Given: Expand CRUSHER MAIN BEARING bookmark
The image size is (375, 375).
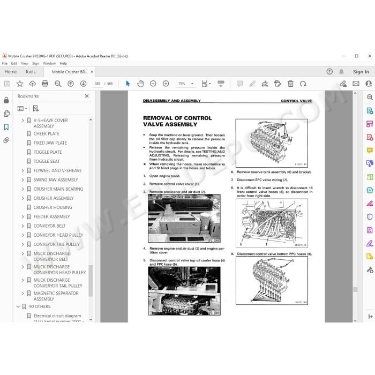Looking at the screenshot, I should (22, 189).
